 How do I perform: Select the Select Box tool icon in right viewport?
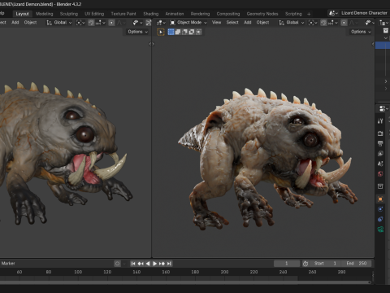161,32
